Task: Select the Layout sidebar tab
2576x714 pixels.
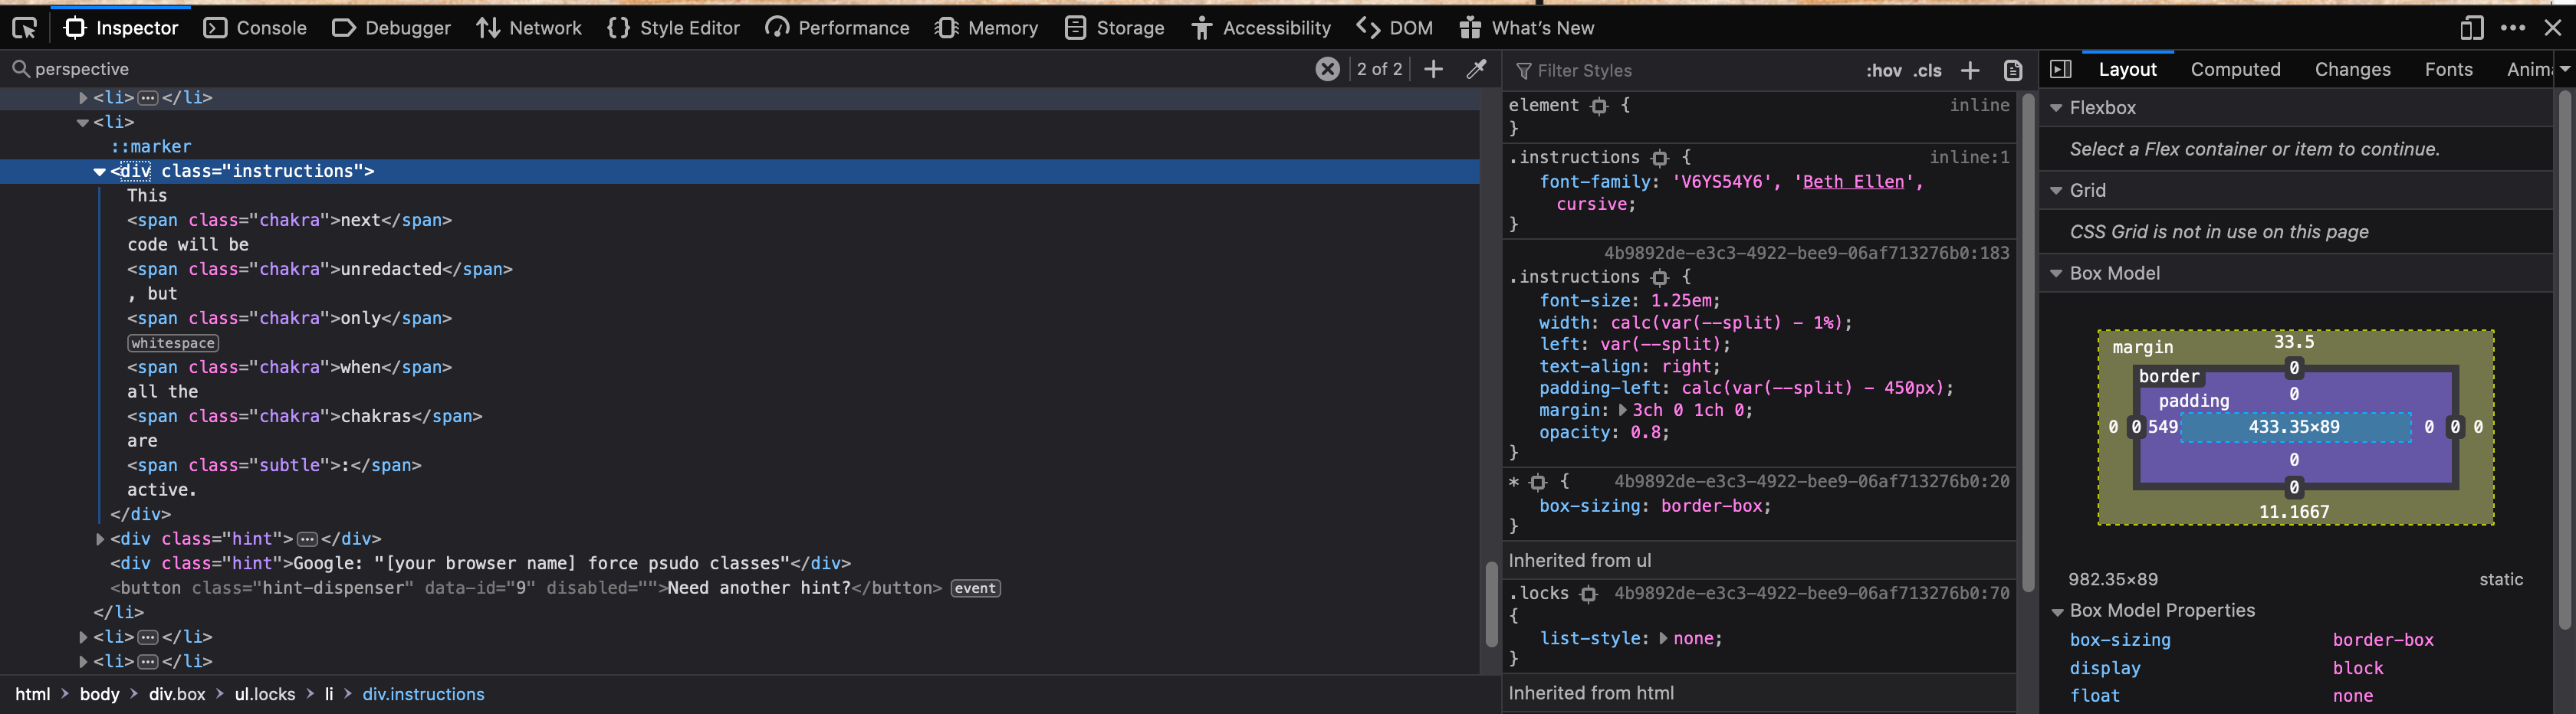Action: pos(2127,69)
